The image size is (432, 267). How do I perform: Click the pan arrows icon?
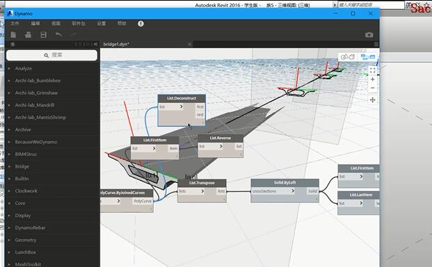coord(372,100)
